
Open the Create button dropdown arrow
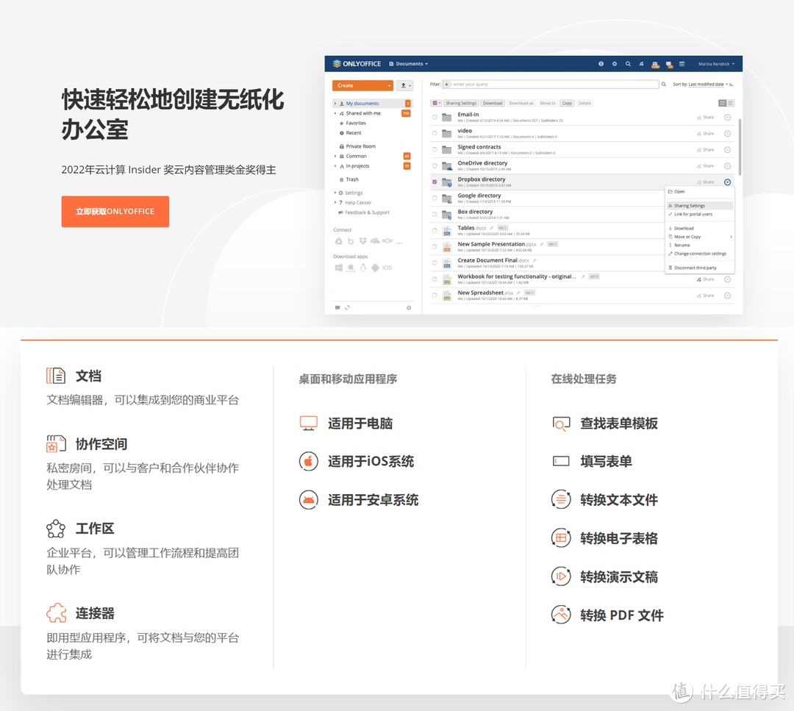pyautogui.click(x=389, y=85)
